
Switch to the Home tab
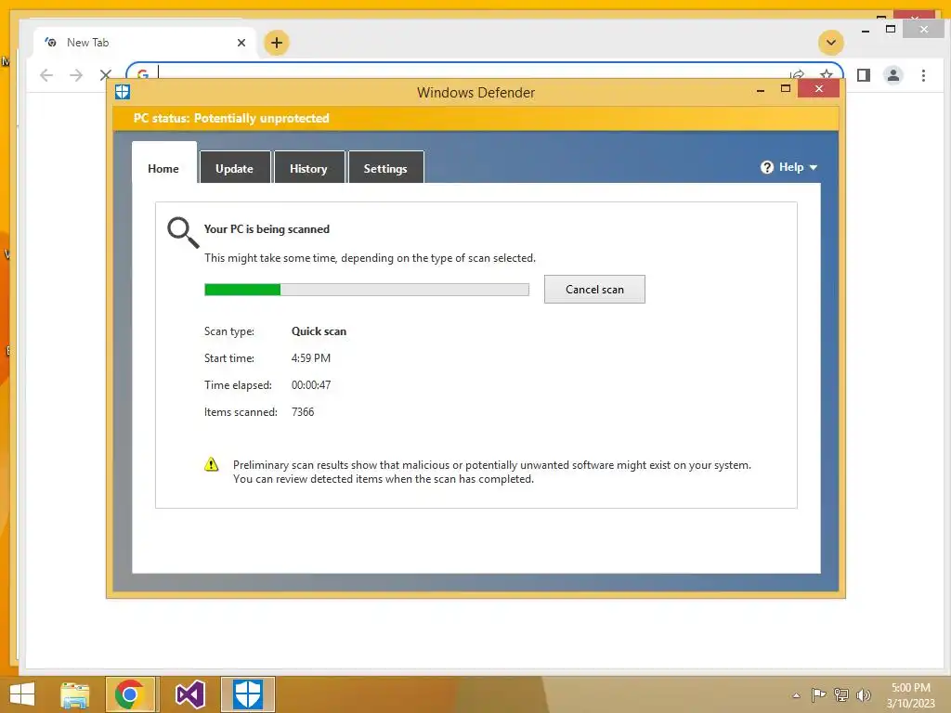point(163,169)
